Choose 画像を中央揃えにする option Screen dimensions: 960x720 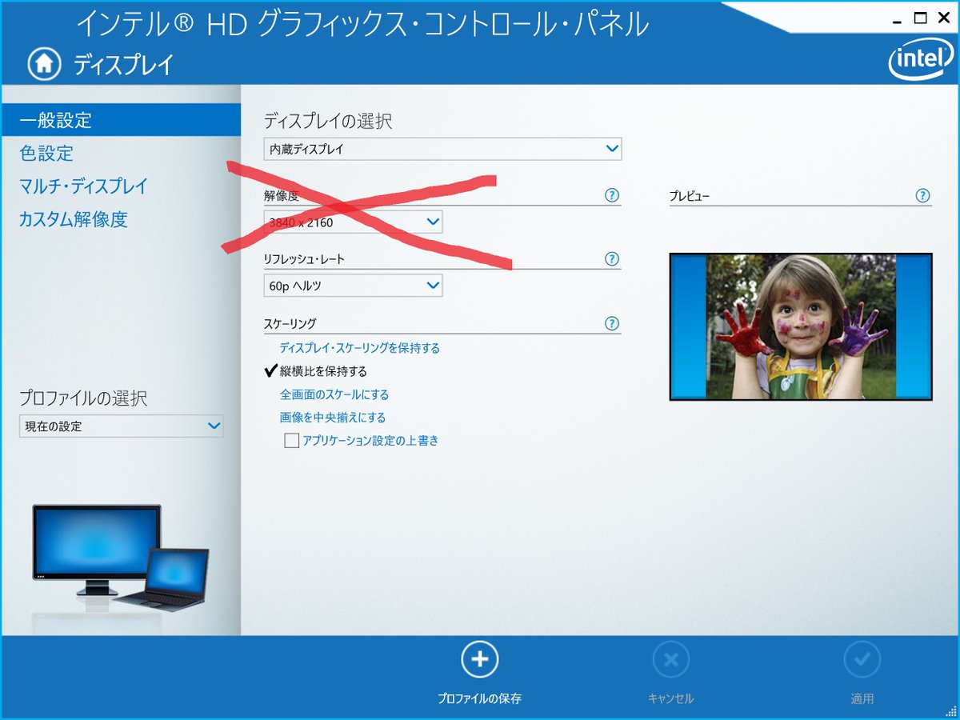tap(333, 418)
